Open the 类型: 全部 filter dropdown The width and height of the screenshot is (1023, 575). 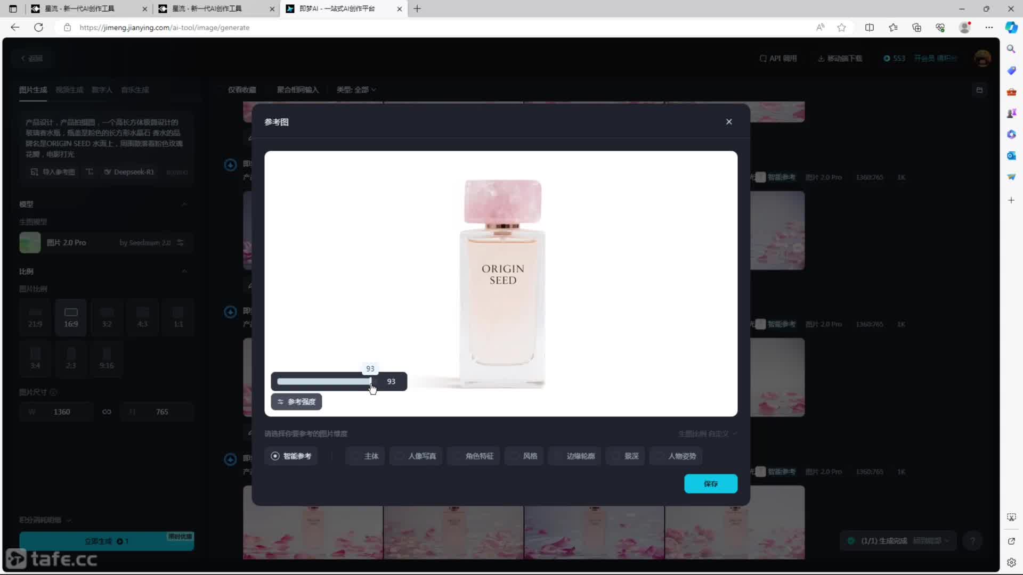[x=356, y=89]
